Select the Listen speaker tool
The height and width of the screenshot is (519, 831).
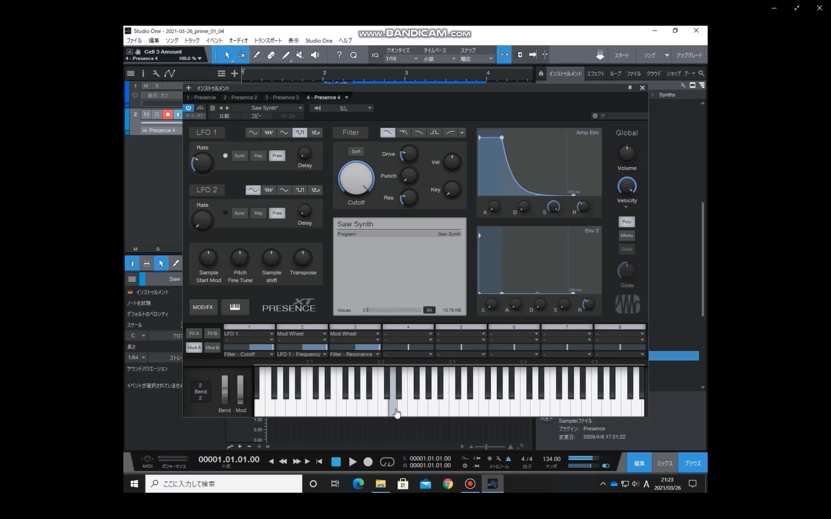(315, 55)
